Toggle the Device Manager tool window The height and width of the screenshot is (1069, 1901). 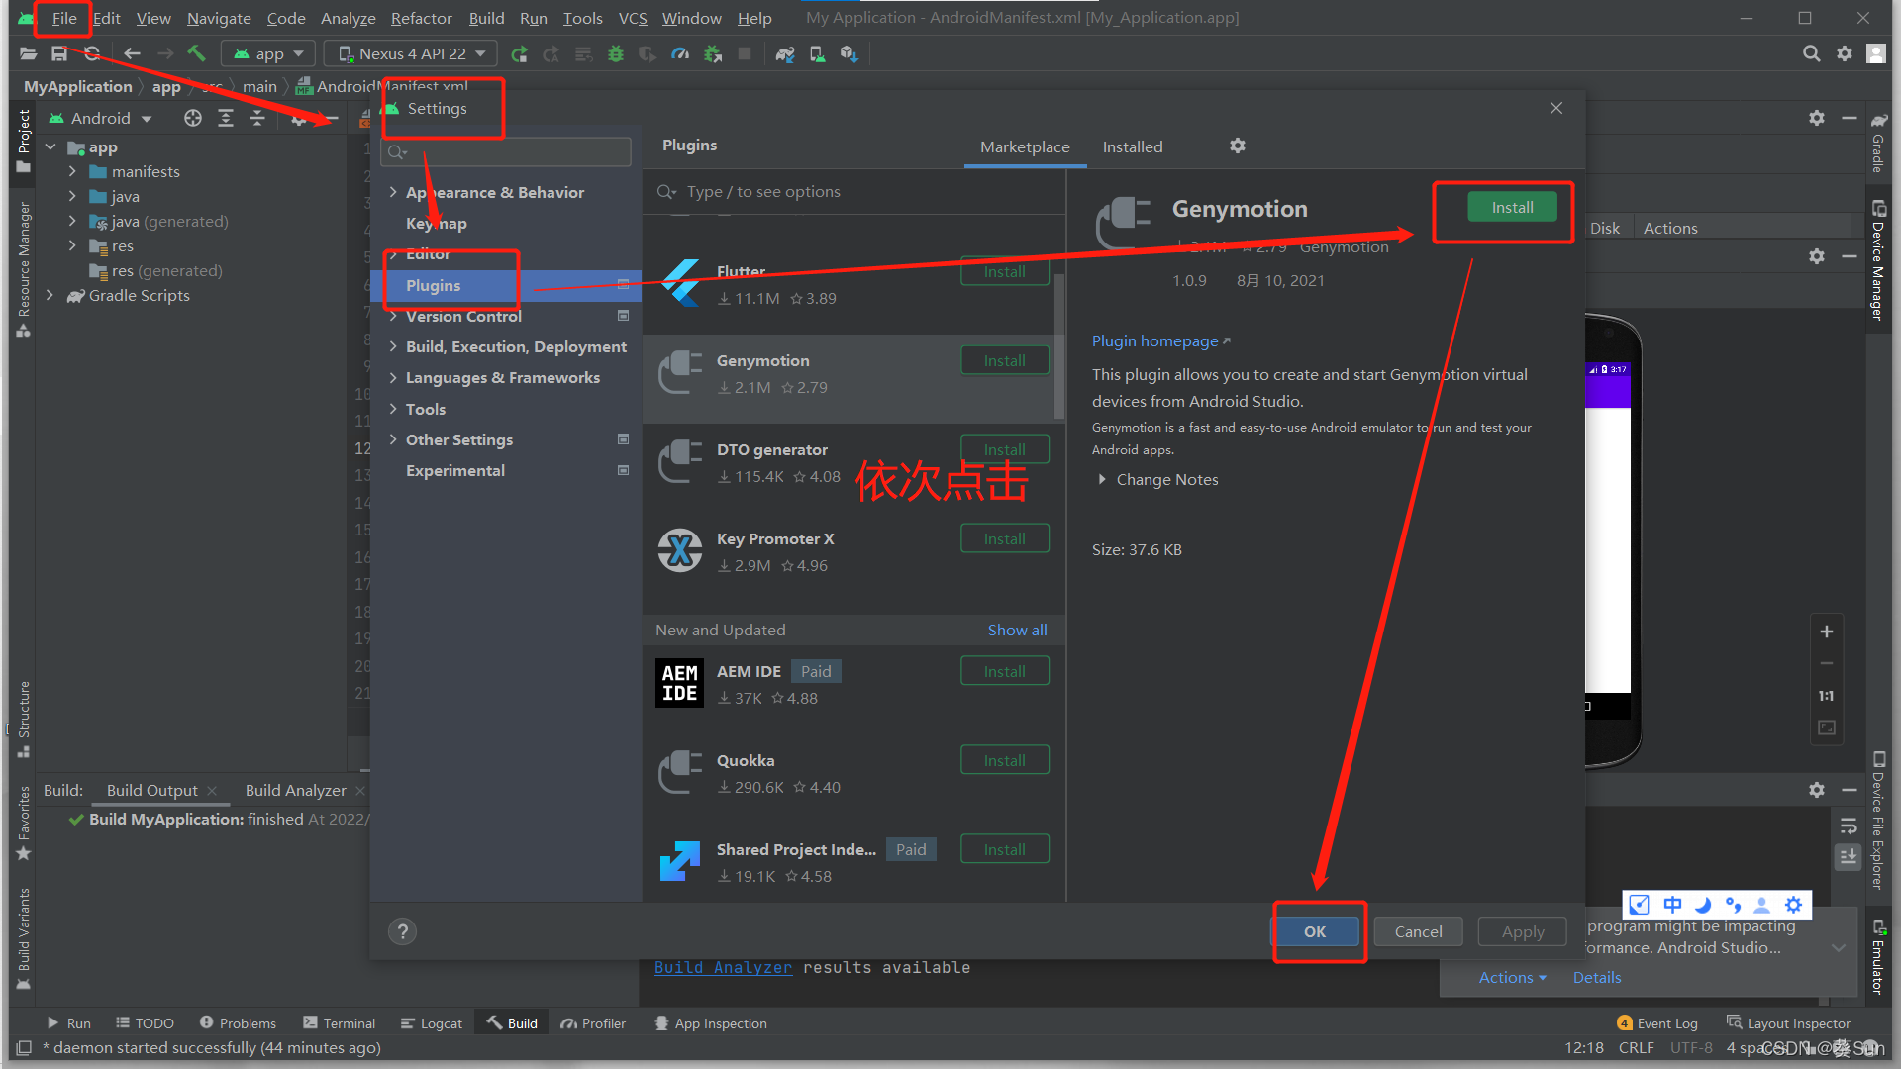pos(1878,260)
